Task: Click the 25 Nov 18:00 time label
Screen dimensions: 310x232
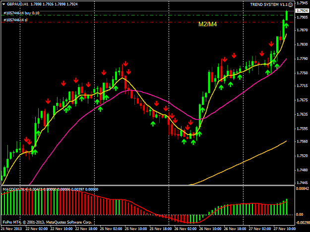Action: click(x=161, y=229)
